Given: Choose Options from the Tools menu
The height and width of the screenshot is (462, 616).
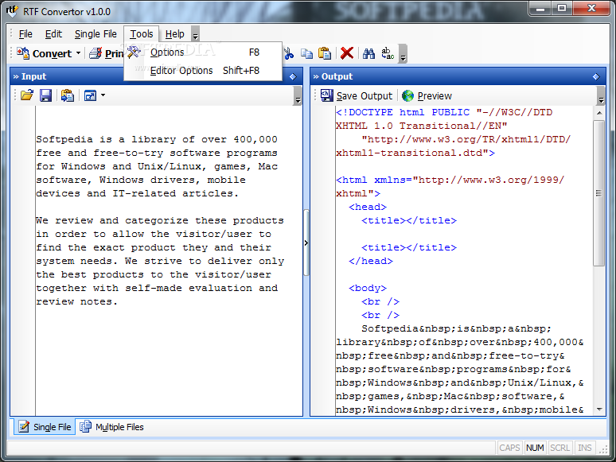Looking at the screenshot, I should point(203,52).
